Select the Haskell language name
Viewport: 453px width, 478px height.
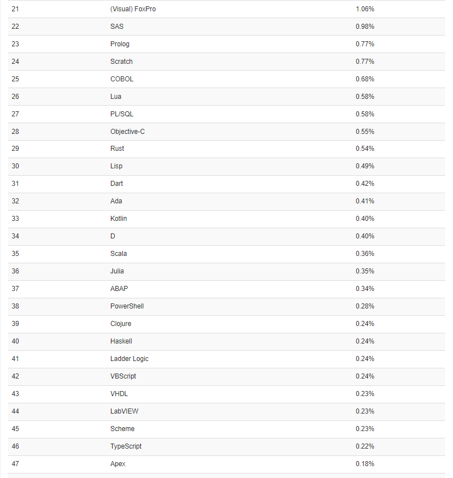tap(121, 341)
